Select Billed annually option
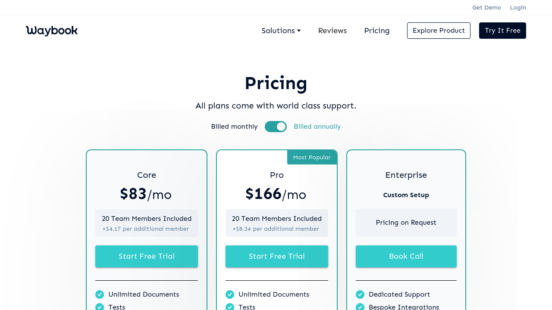The image size is (552, 310). pyautogui.click(x=317, y=127)
